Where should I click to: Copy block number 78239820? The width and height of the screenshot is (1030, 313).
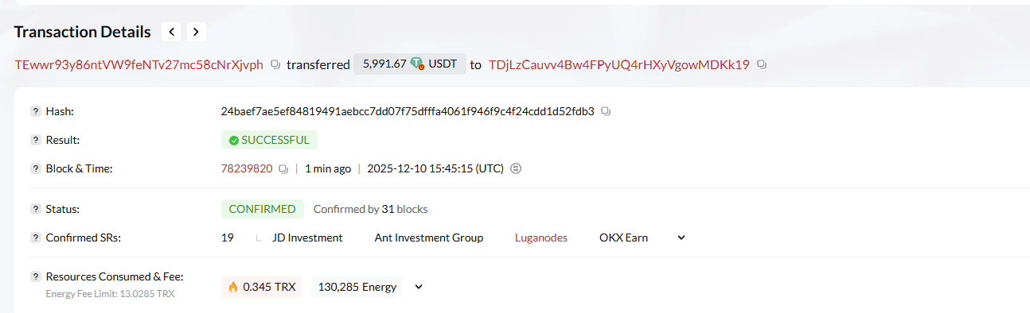[283, 168]
